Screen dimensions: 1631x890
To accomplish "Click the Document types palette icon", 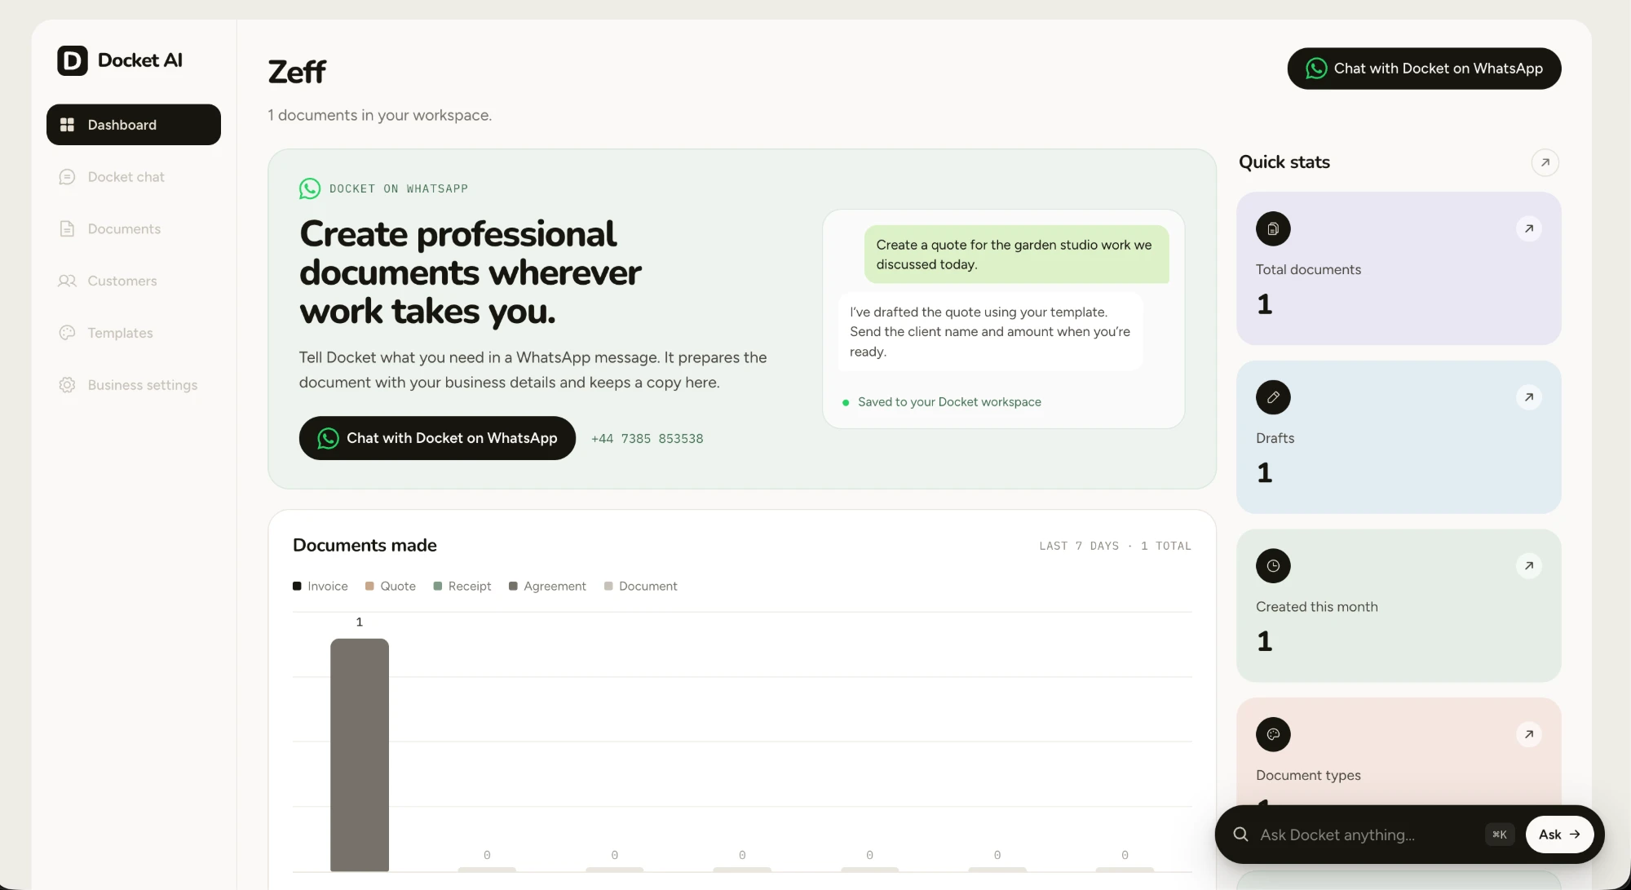I will [x=1273, y=734].
